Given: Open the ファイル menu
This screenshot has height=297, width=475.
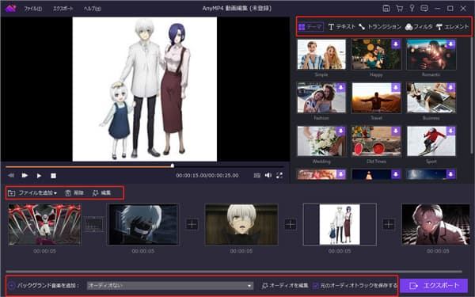Looking at the screenshot, I should pyautogui.click(x=32, y=9).
